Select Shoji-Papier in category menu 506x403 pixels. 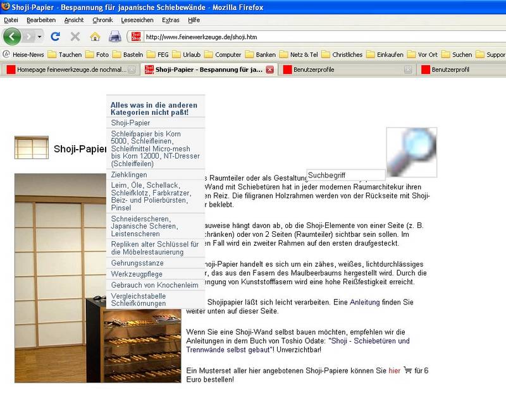(156, 123)
